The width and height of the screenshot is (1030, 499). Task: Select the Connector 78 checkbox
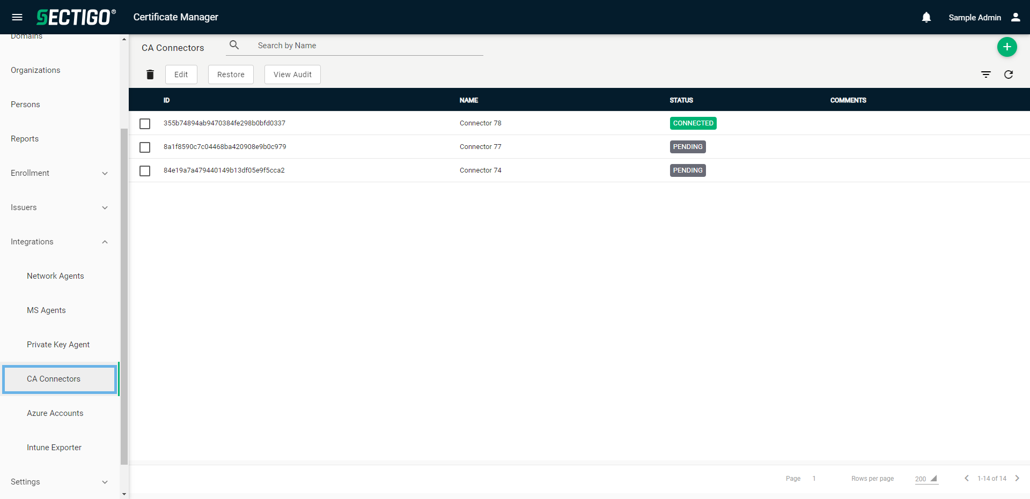click(145, 124)
